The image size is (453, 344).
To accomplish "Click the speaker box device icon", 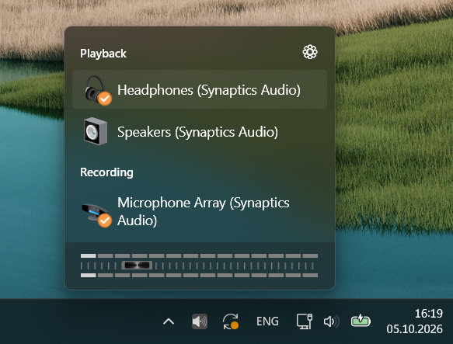I will point(96,131).
